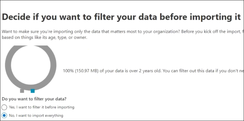Click the "150.97 MB" size figure
The height and width of the screenshot is (121, 244).
point(85,71)
